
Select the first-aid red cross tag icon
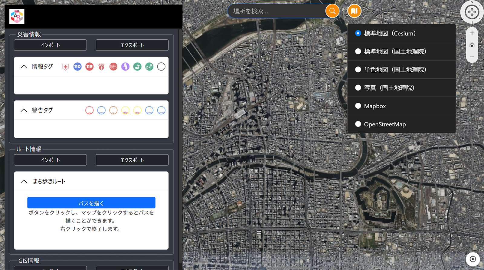[65, 67]
